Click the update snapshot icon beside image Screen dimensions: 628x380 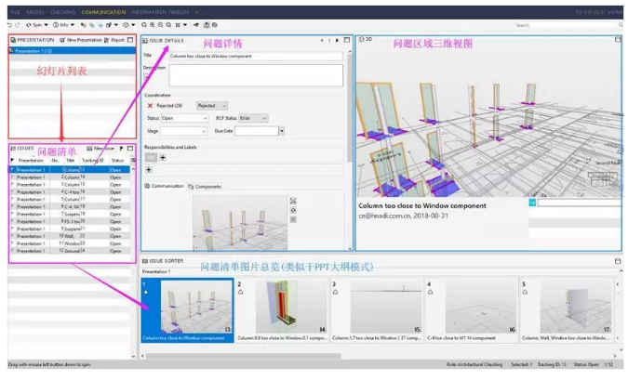click(293, 210)
